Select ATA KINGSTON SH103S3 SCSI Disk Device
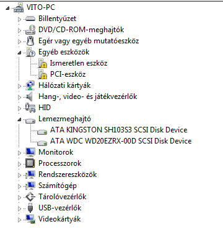The height and width of the screenshot is (232, 223). tap(118, 130)
